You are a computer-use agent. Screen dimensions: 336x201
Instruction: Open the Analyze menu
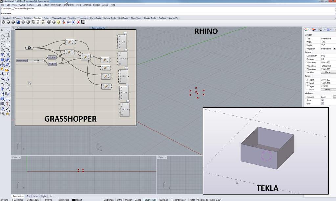coord(87,5)
